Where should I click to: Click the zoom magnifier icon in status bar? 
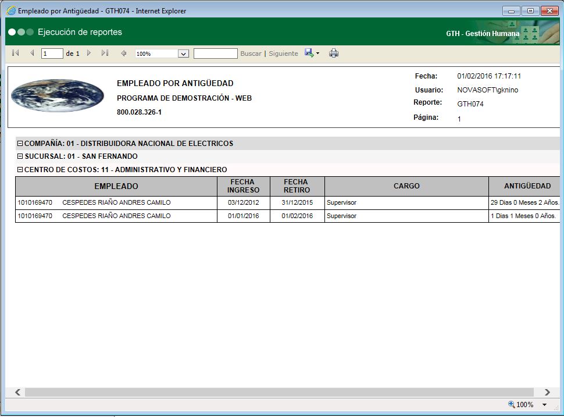(x=511, y=404)
